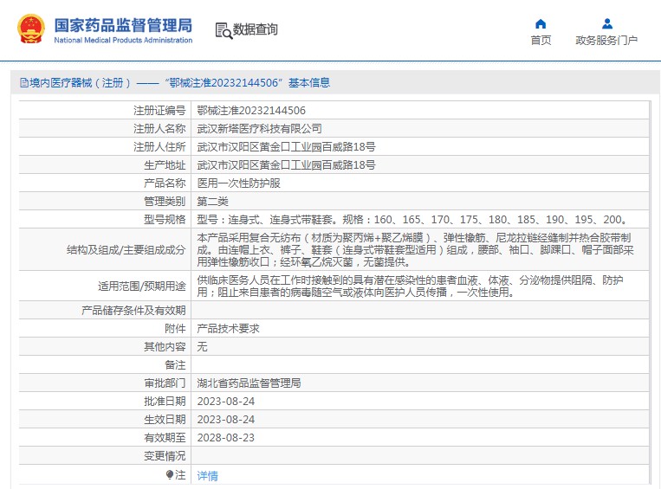
Task: Select registration number 鄂械注准20232144506 cell
Action: tap(251, 111)
